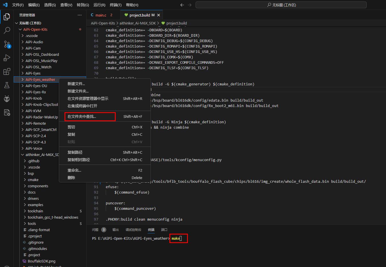Image resolution: width=386 pixels, height=267 pixels.
Task: Choose 复制路径 in context menu
Action: (x=105, y=152)
